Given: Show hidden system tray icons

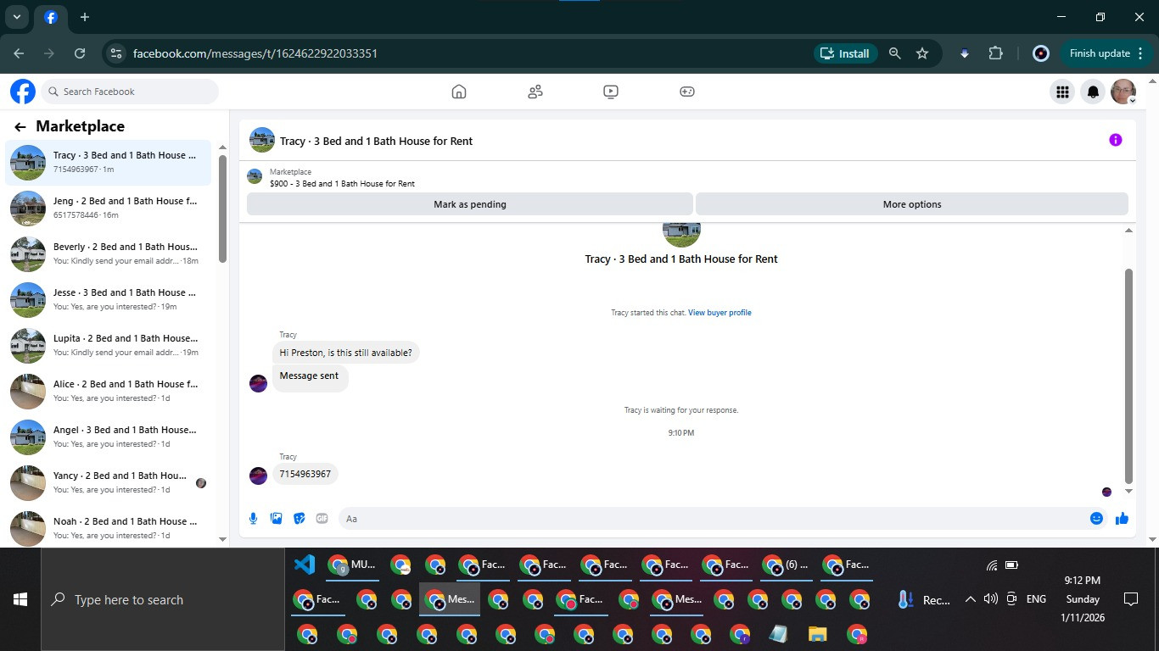Looking at the screenshot, I should 970,599.
